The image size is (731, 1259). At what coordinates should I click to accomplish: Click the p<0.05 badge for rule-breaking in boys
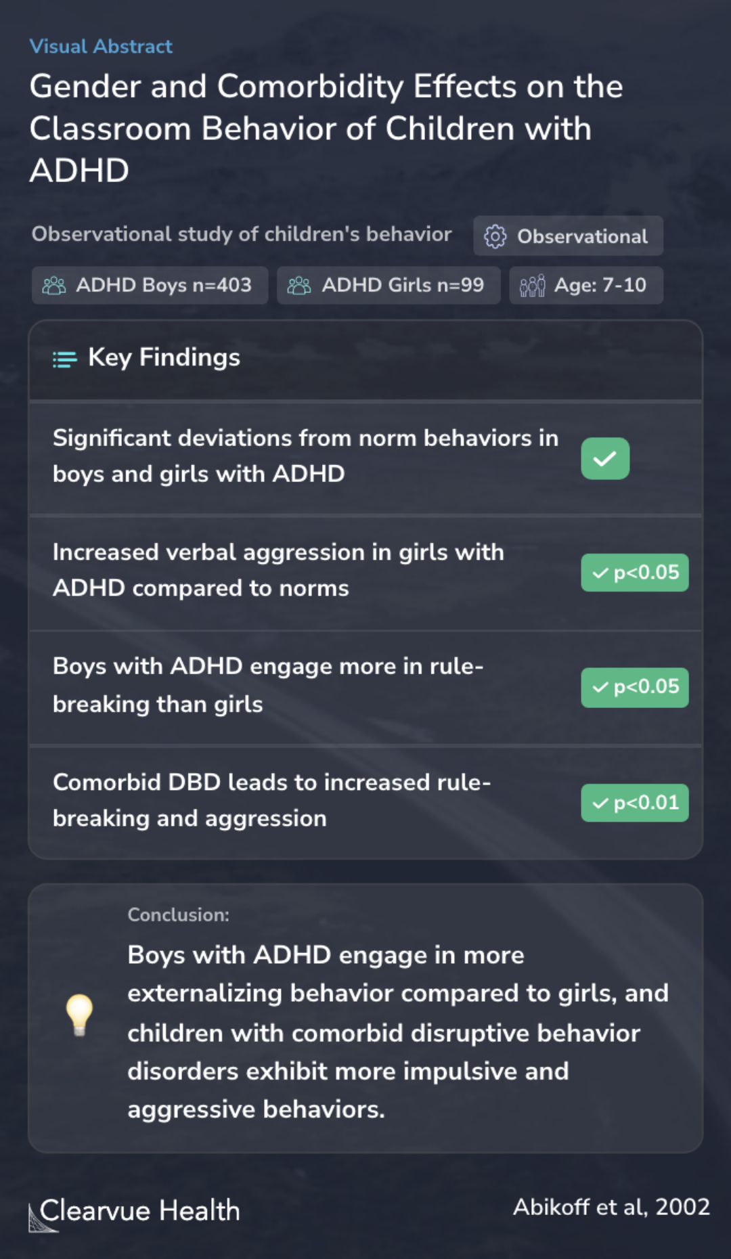(x=635, y=688)
